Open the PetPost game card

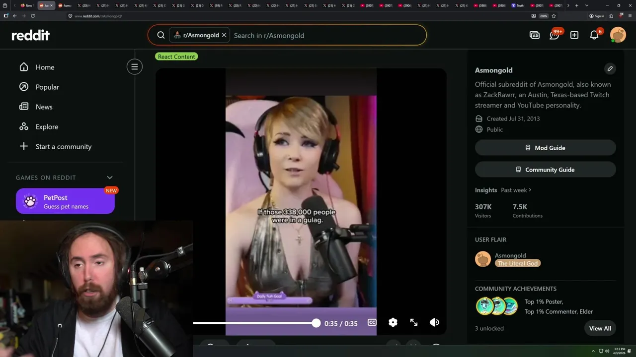pos(65,201)
